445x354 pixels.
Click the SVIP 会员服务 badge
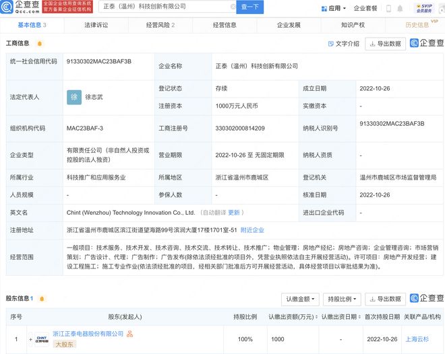coord(424,8)
